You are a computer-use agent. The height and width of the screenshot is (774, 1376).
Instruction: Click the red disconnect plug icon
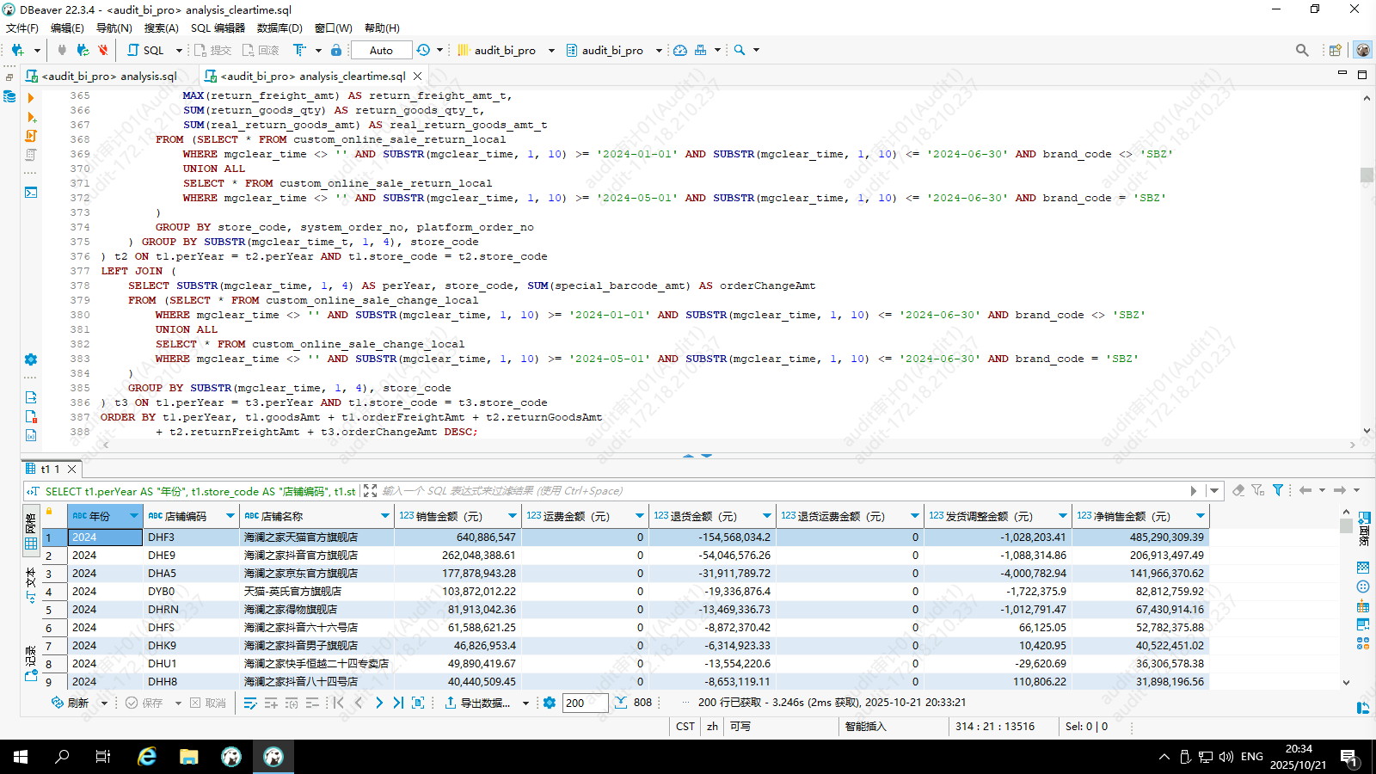pos(103,50)
